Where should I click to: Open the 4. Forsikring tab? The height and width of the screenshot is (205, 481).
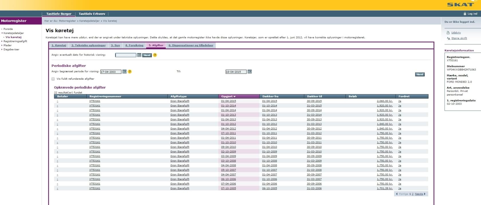point(134,45)
